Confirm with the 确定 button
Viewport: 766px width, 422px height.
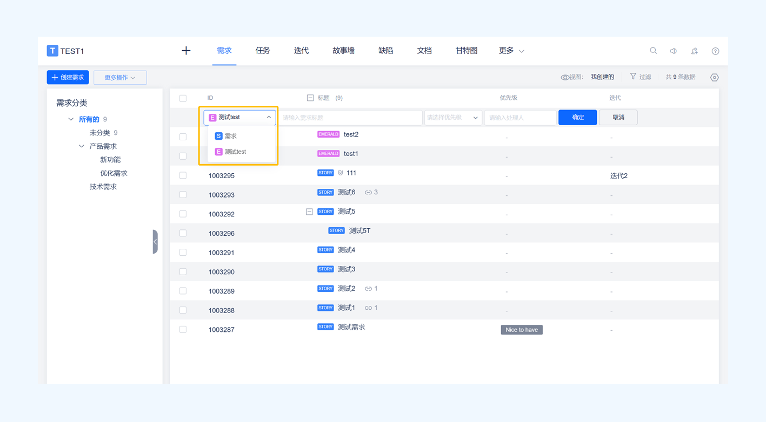click(577, 118)
